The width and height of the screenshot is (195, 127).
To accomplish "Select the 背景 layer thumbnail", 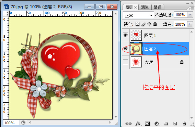I will [136, 62].
